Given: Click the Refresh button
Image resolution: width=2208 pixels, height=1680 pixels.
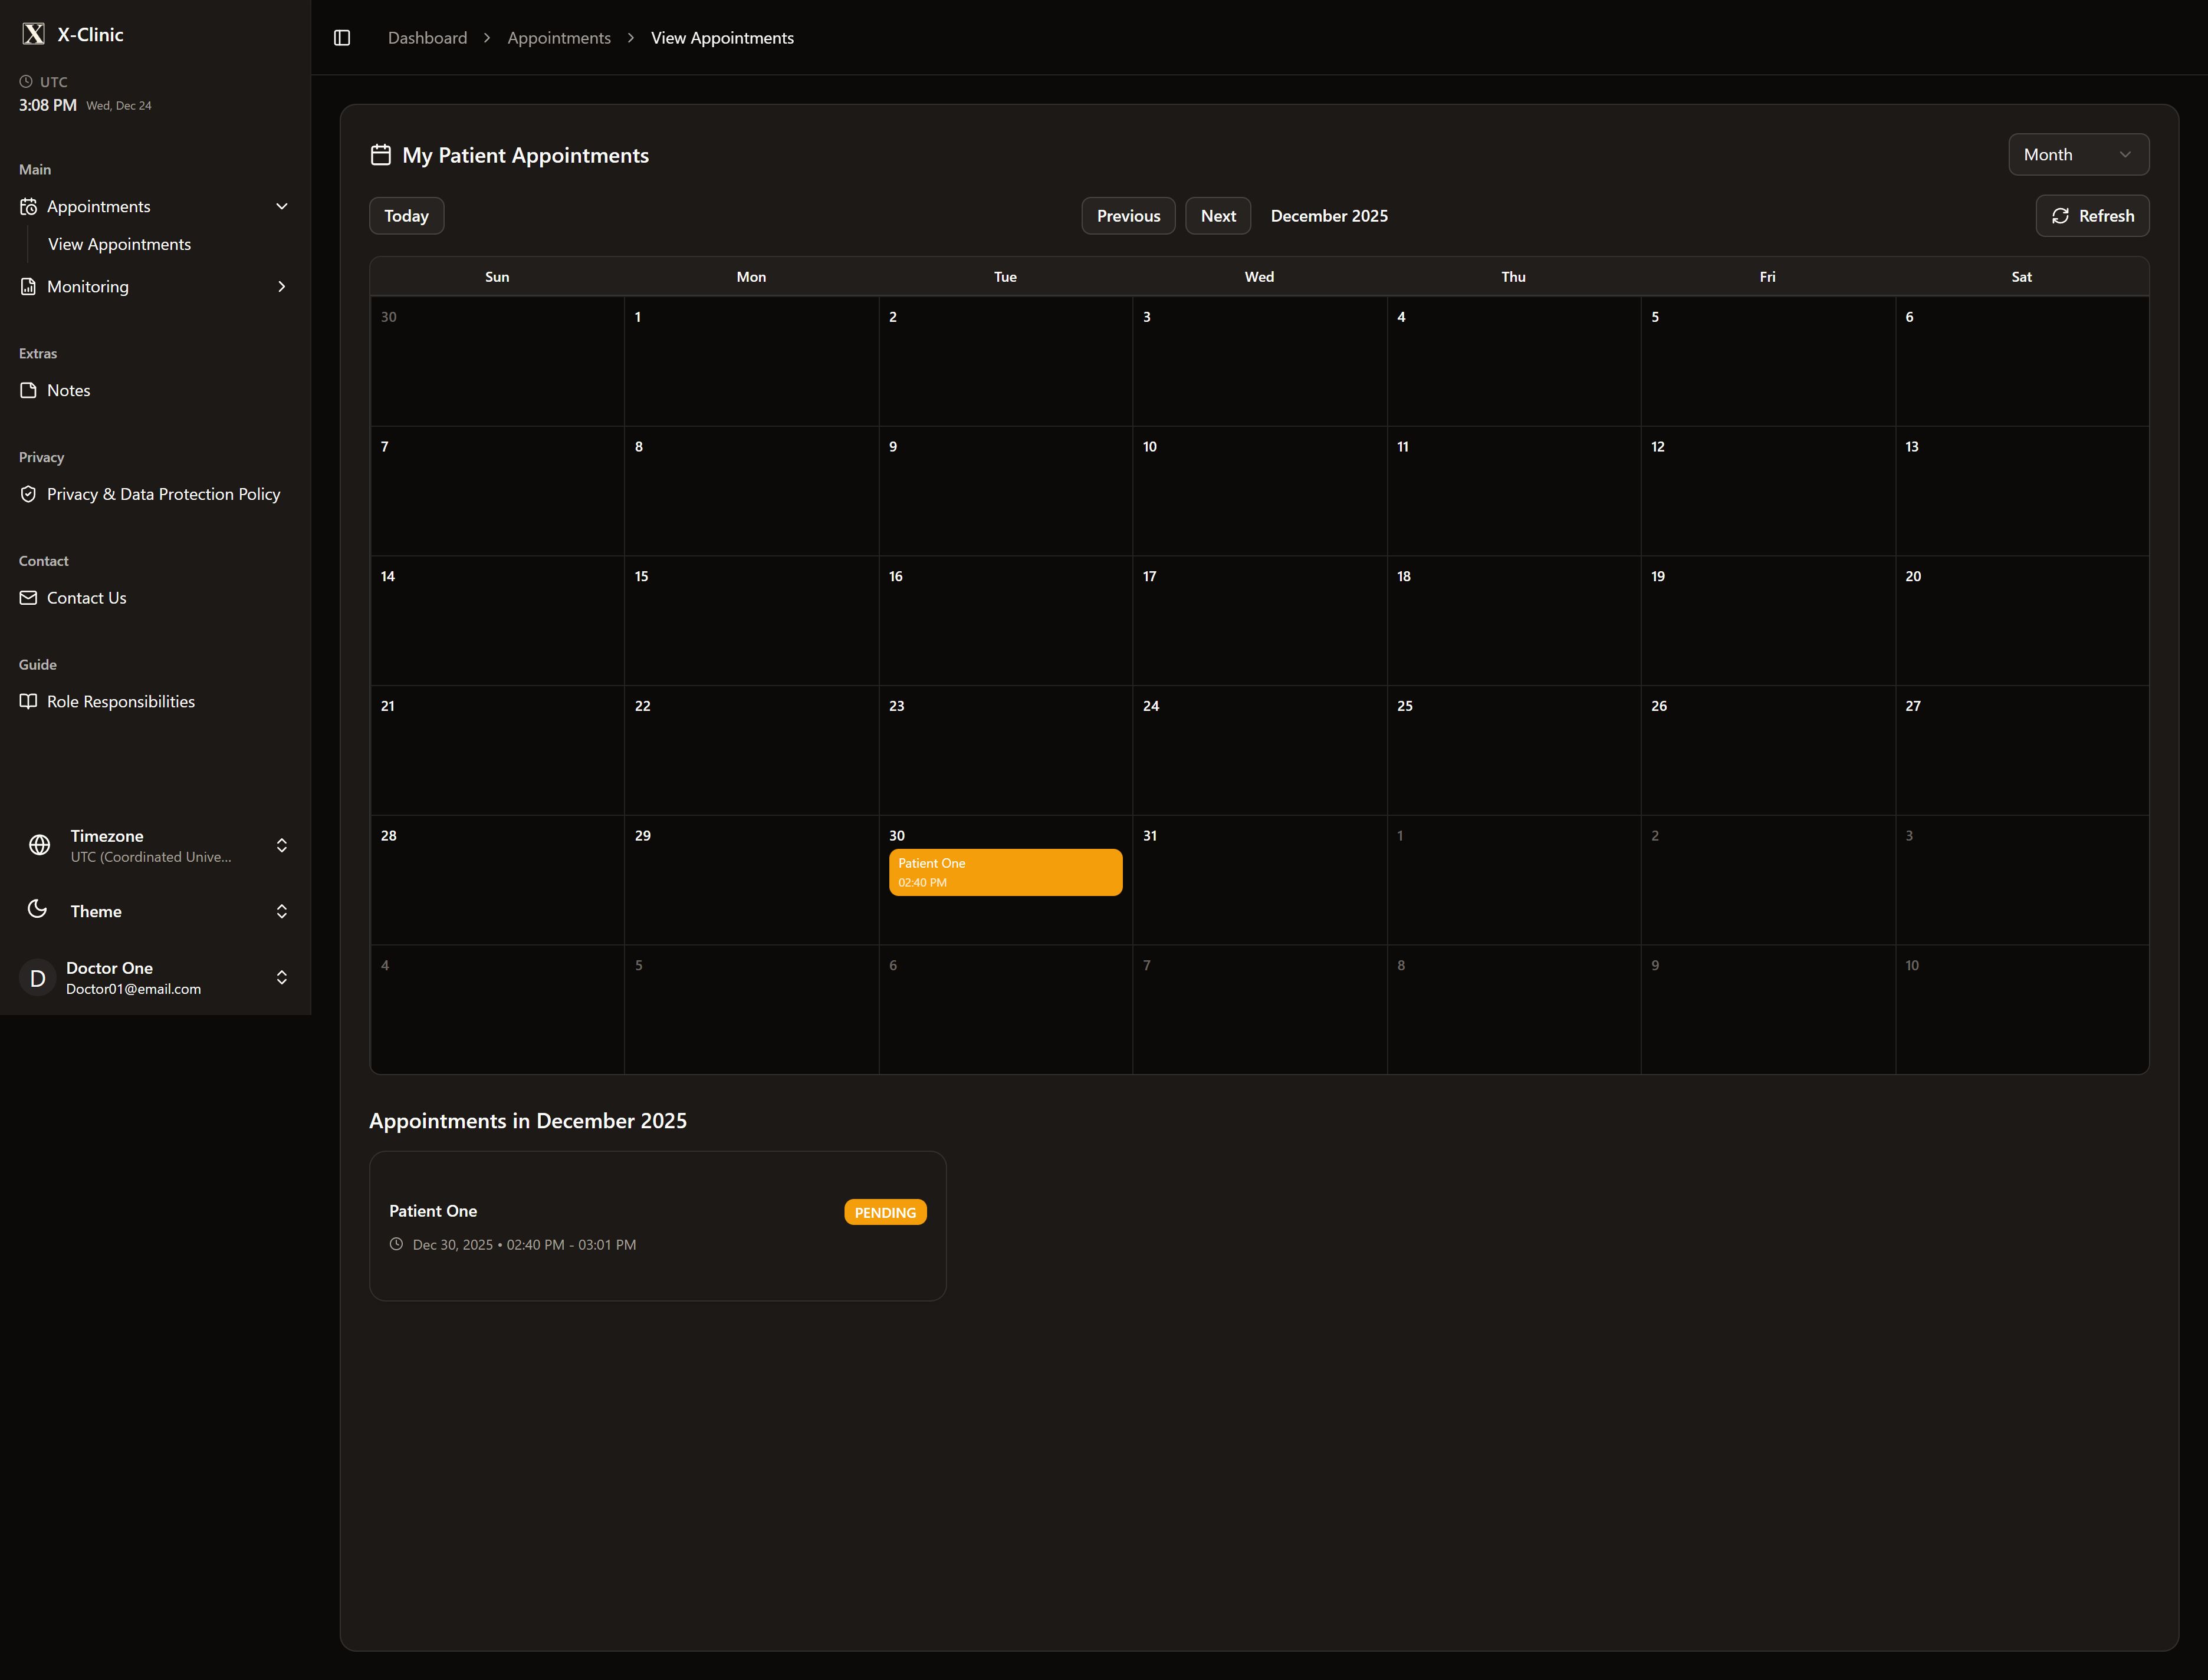Looking at the screenshot, I should click(x=2092, y=216).
